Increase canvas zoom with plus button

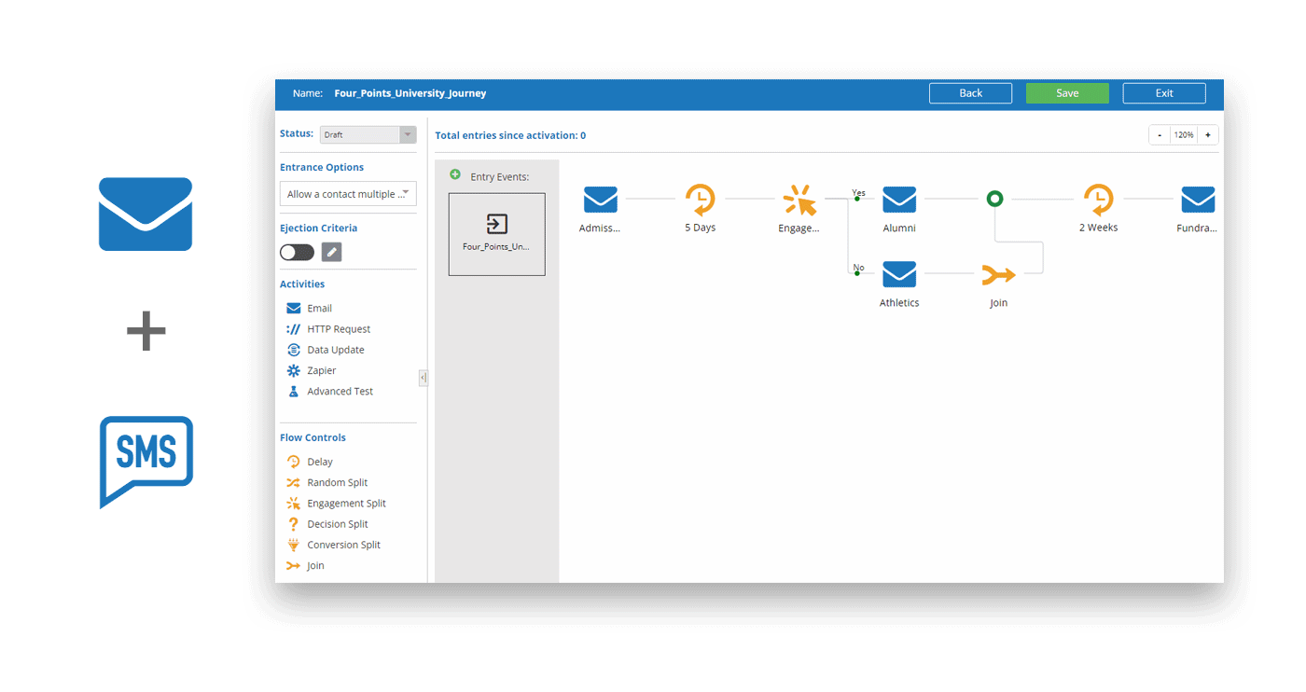(x=1207, y=135)
